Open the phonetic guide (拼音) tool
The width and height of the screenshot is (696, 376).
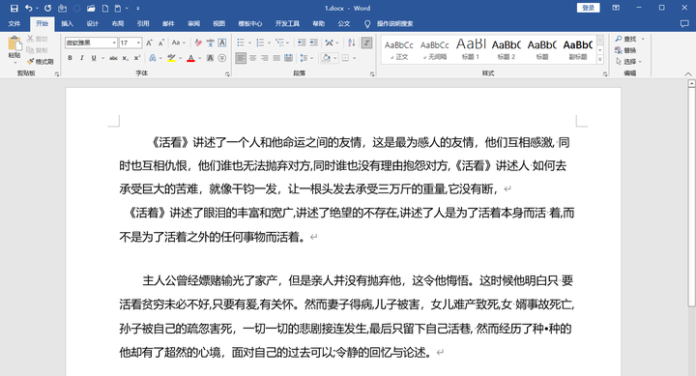tap(211, 43)
